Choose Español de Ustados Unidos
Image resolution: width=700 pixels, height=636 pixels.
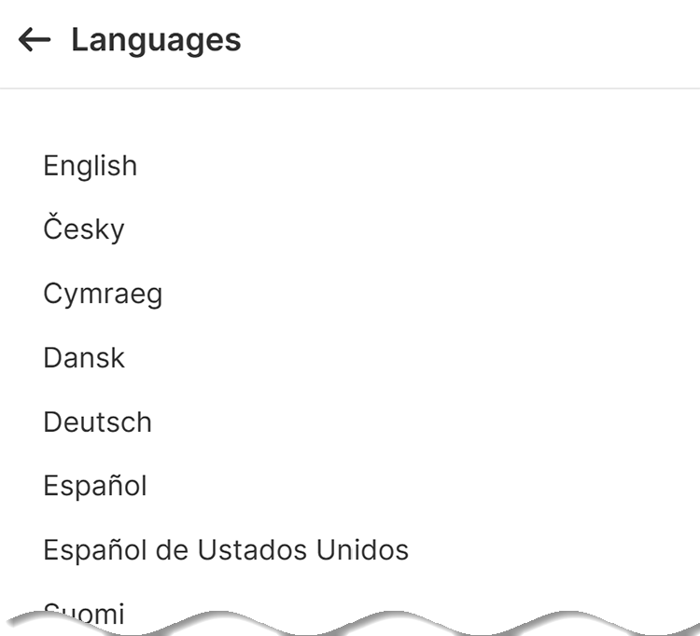(x=226, y=550)
